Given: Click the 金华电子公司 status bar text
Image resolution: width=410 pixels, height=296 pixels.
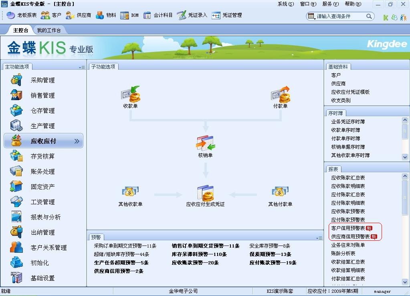Looking at the screenshot, I should click(x=183, y=291).
